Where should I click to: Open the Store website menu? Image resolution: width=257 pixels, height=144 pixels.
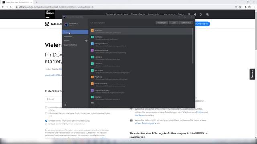[181, 14]
